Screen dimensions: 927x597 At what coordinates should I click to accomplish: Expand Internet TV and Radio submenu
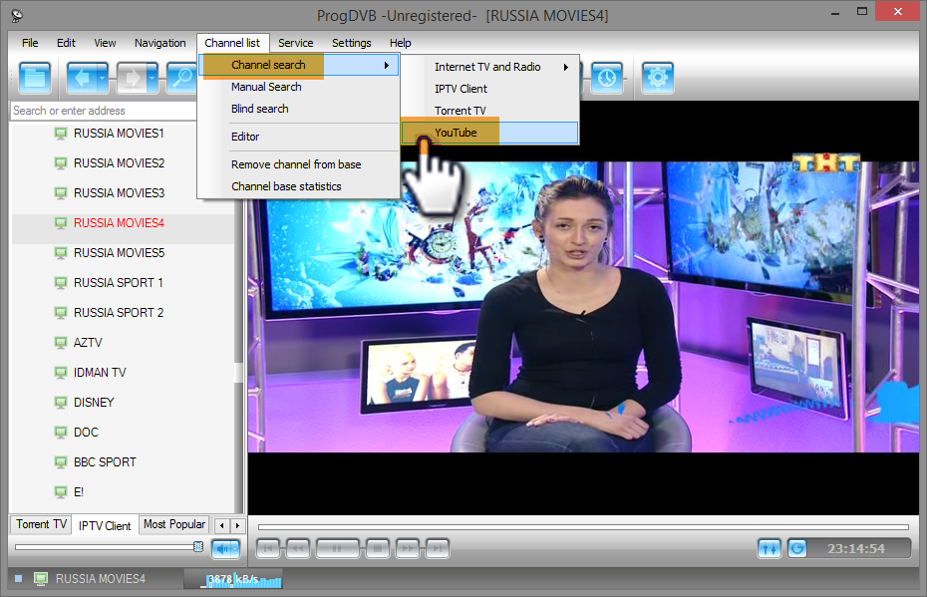490,67
